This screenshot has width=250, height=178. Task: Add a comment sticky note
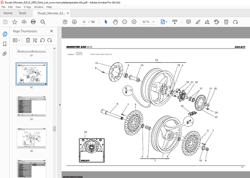[188, 22]
